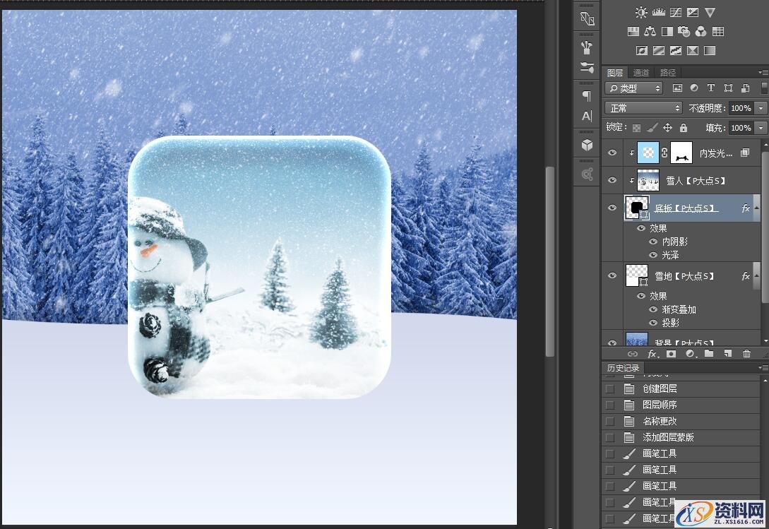Add a Brightness/Contrast adjustment (sun icon)
Image resolution: width=769 pixels, height=529 pixels.
[640, 12]
